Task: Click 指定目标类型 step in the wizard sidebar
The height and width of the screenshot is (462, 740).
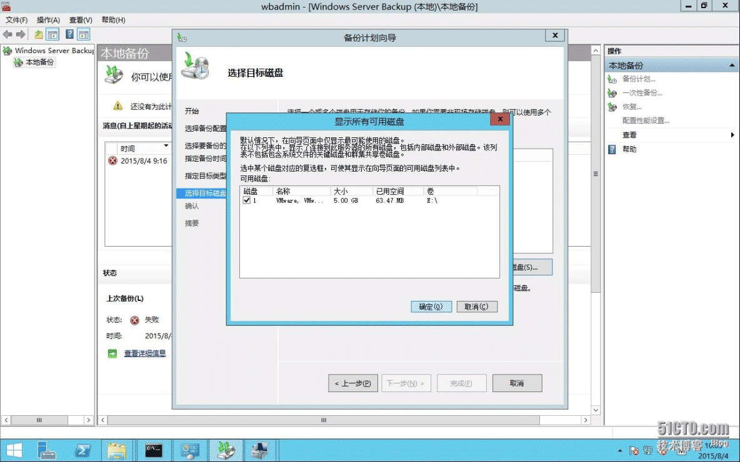Action: [205, 176]
